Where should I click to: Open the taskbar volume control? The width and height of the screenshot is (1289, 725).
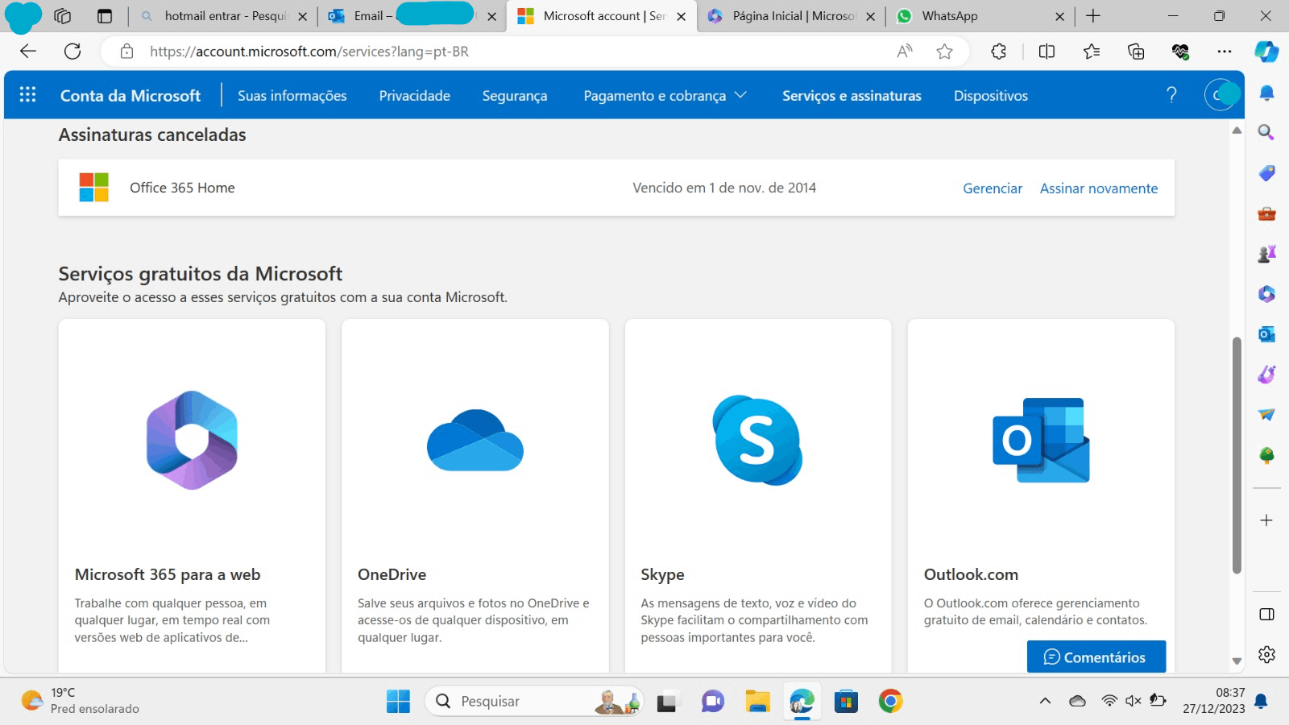(x=1134, y=701)
